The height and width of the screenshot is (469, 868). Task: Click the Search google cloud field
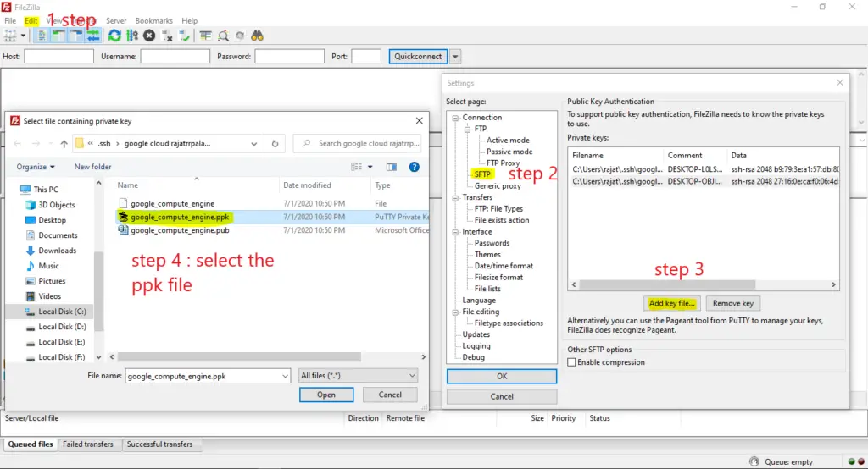click(357, 144)
